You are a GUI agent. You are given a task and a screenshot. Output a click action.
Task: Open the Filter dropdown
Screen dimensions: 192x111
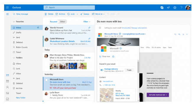click(87, 21)
